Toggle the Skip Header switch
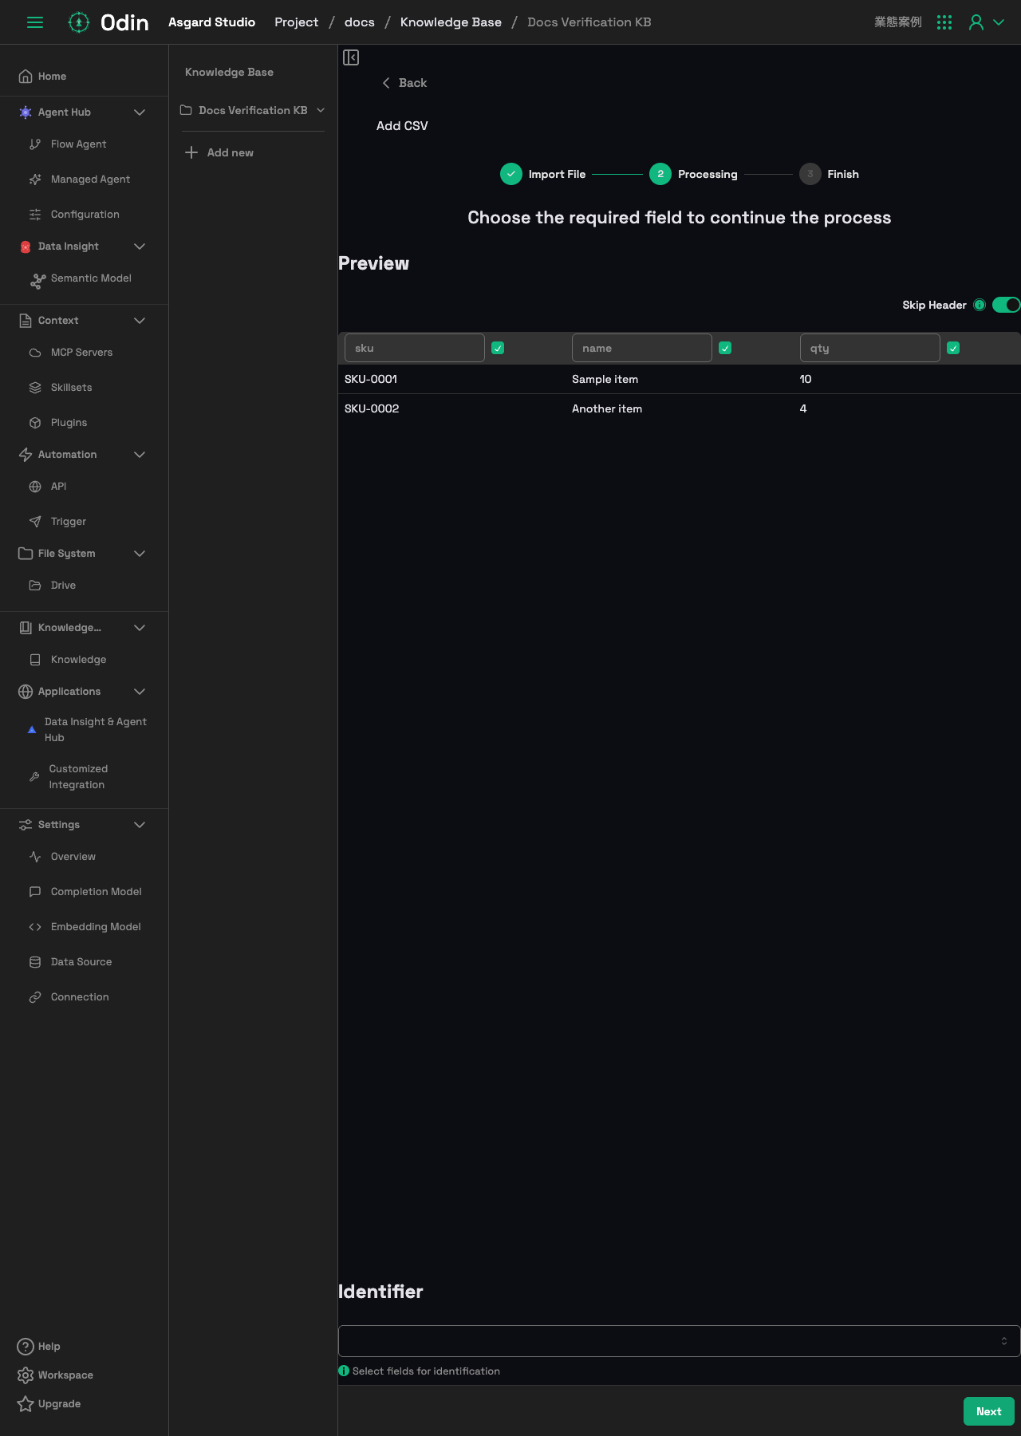1021x1436 pixels. click(1006, 305)
